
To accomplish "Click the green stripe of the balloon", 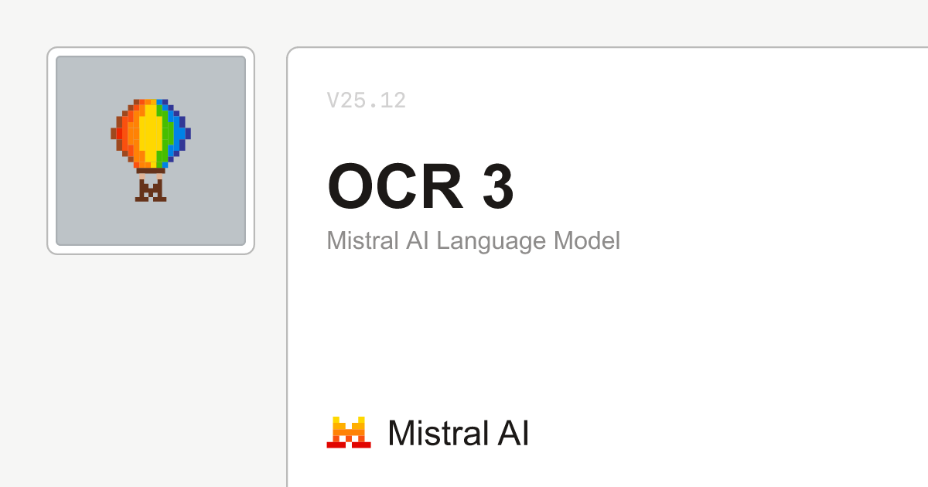I will point(165,133).
